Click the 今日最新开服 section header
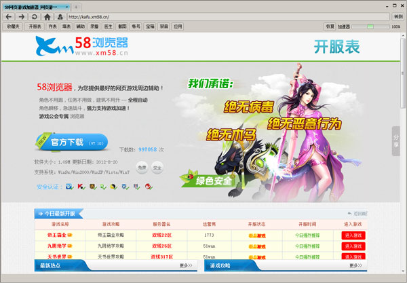 pos(59,214)
